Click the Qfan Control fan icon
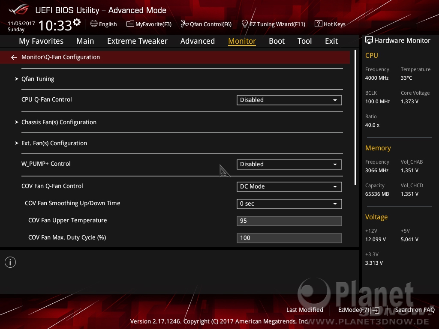The width and height of the screenshot is (439, 329). click(184, 24)
